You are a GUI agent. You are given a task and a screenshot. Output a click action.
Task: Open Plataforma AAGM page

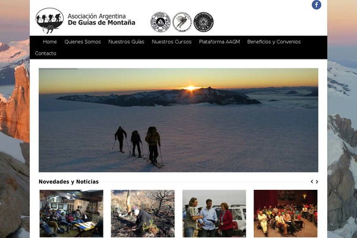219,42
